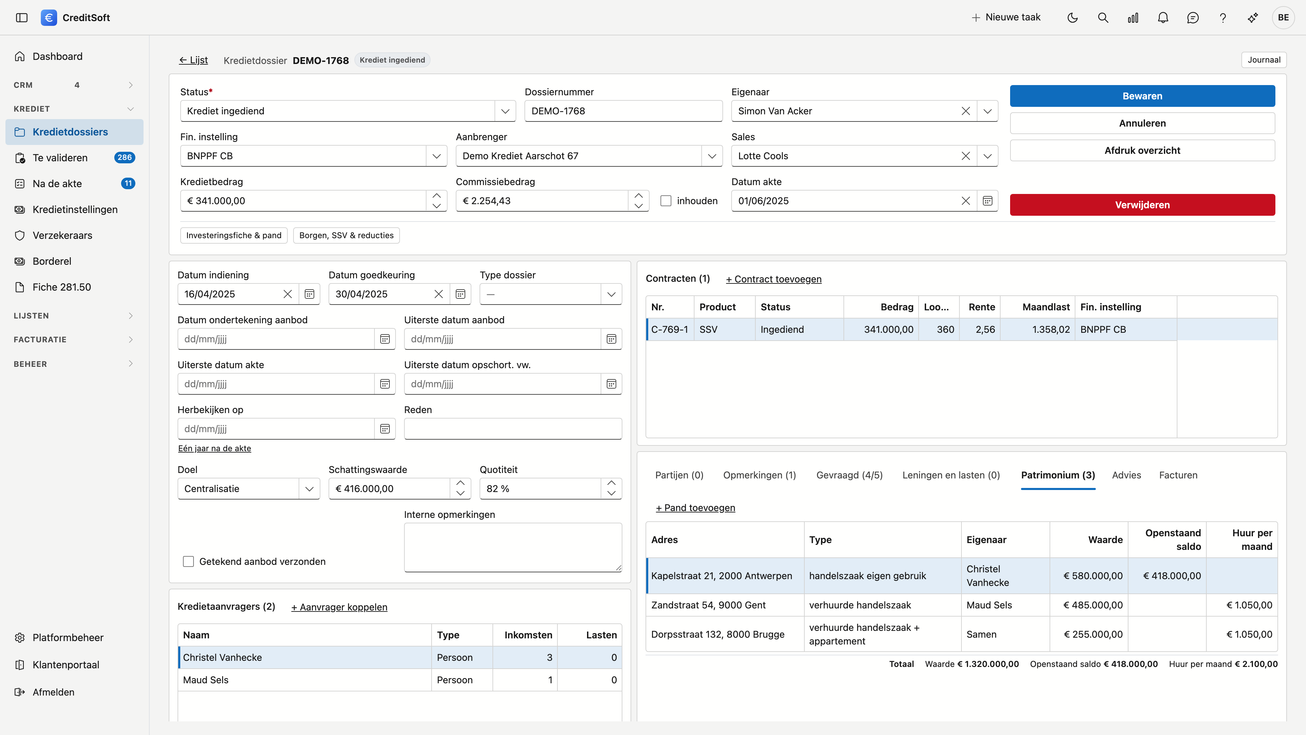Tick the inhouden checkbox

pos(666,201)
